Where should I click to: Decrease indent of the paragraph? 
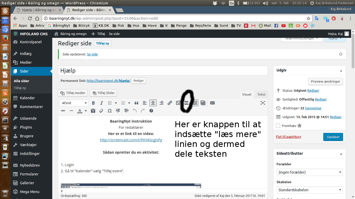click(x=118, y=111)
